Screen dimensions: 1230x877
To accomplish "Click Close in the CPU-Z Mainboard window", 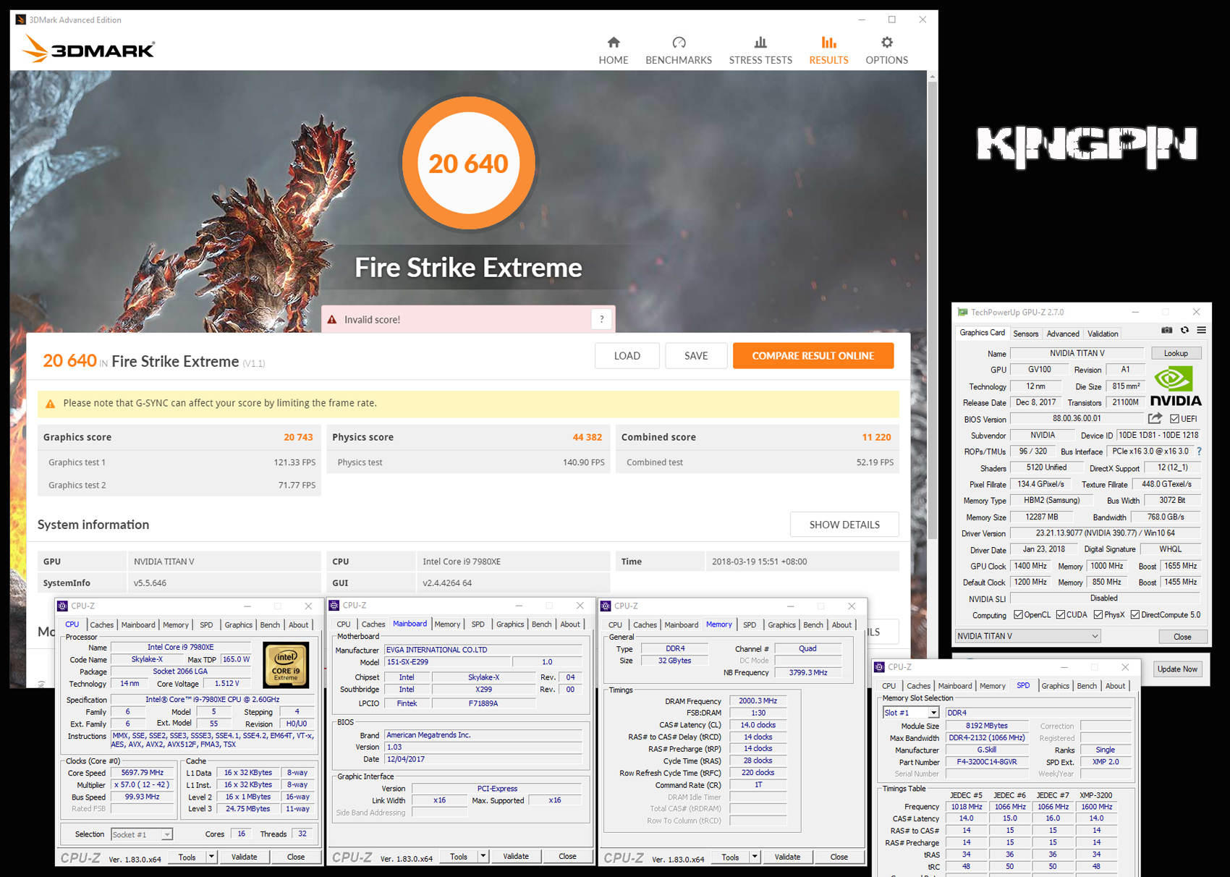I will pyautogui.click(x=567, y=856).
